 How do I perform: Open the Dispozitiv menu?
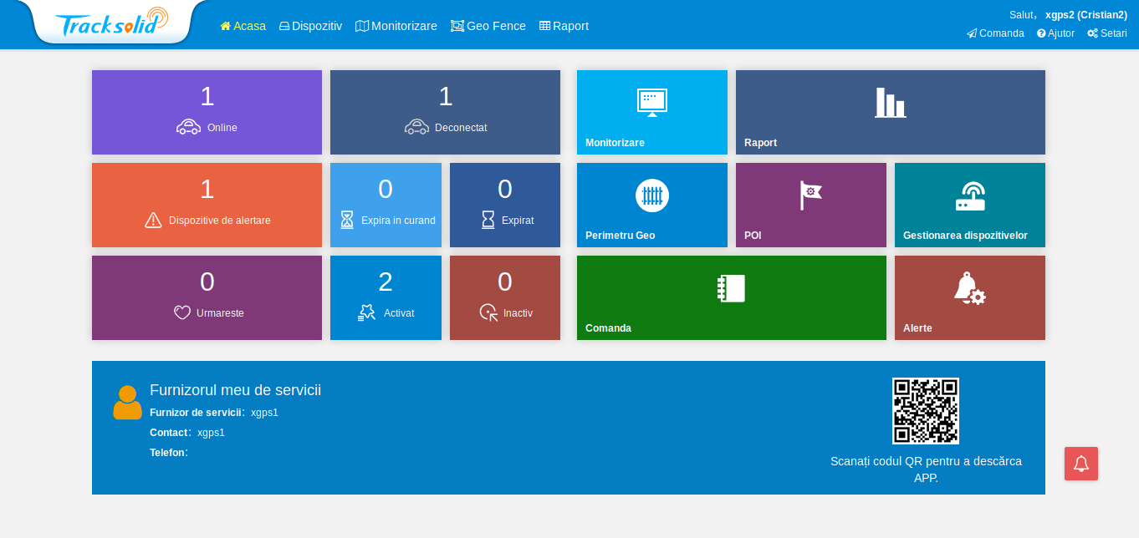pyautogui.click(x=310, y=26)
